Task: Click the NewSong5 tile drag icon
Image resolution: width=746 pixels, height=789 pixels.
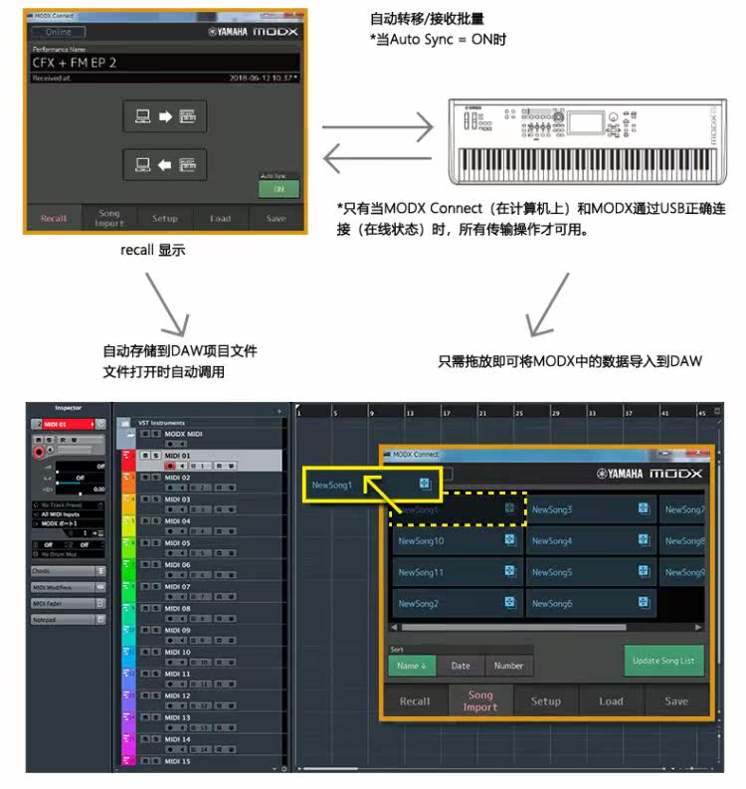Action: click(x=644, y=571)
